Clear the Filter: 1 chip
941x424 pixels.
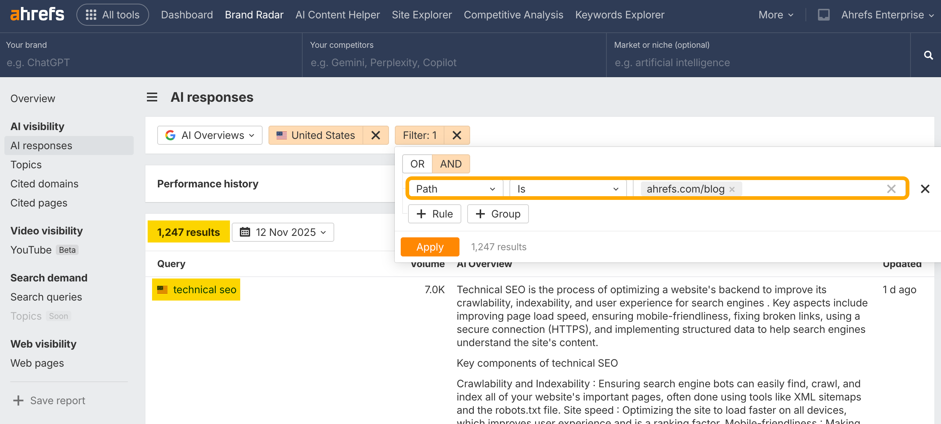457,135
